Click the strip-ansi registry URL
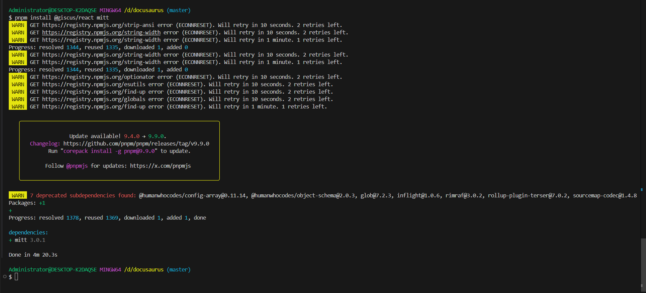Screen dimensions: 646x293 (98, 25)
